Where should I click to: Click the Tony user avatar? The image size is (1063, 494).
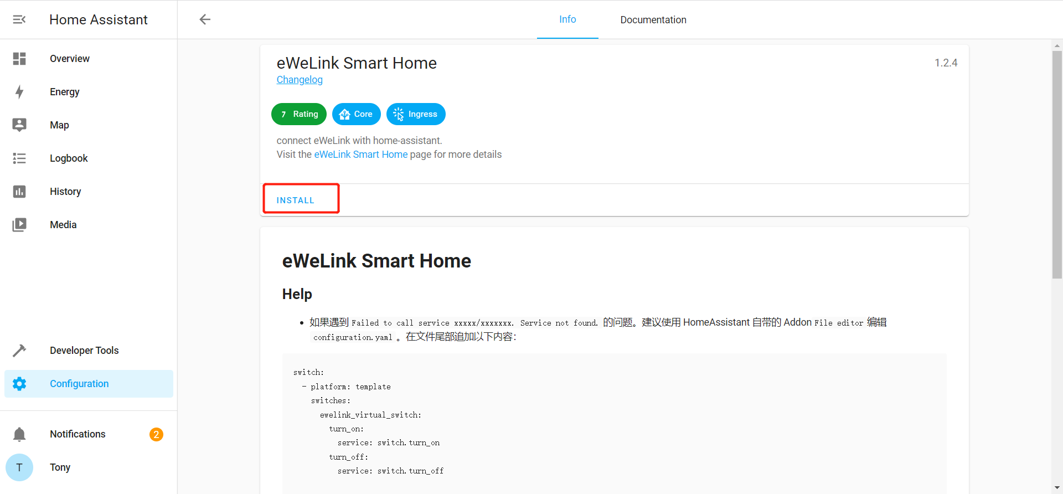(x=19, y=467)
